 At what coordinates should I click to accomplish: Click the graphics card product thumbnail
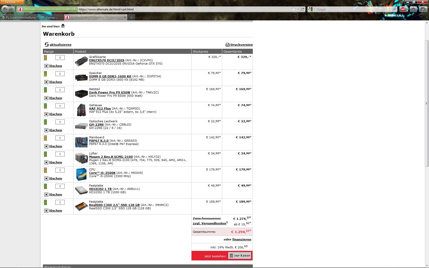click(81, 62)
